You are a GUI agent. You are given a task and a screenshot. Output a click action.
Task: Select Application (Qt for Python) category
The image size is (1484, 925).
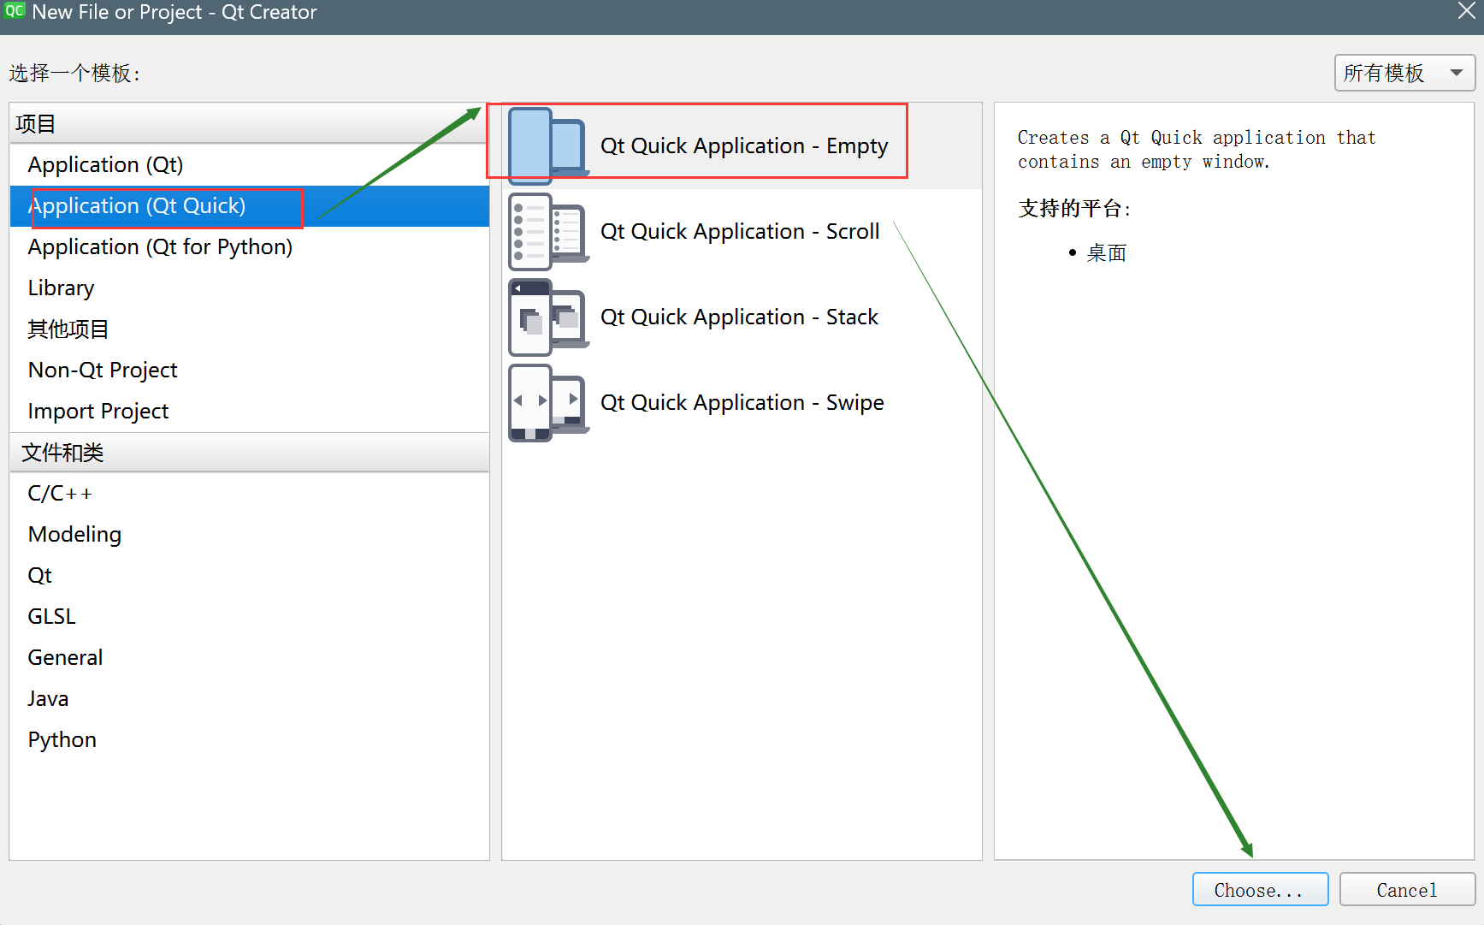click(249, 246)
